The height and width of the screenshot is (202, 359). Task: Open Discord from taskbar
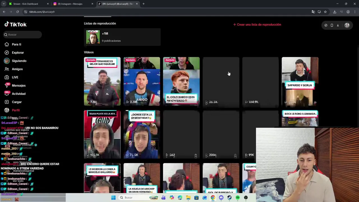221,198
